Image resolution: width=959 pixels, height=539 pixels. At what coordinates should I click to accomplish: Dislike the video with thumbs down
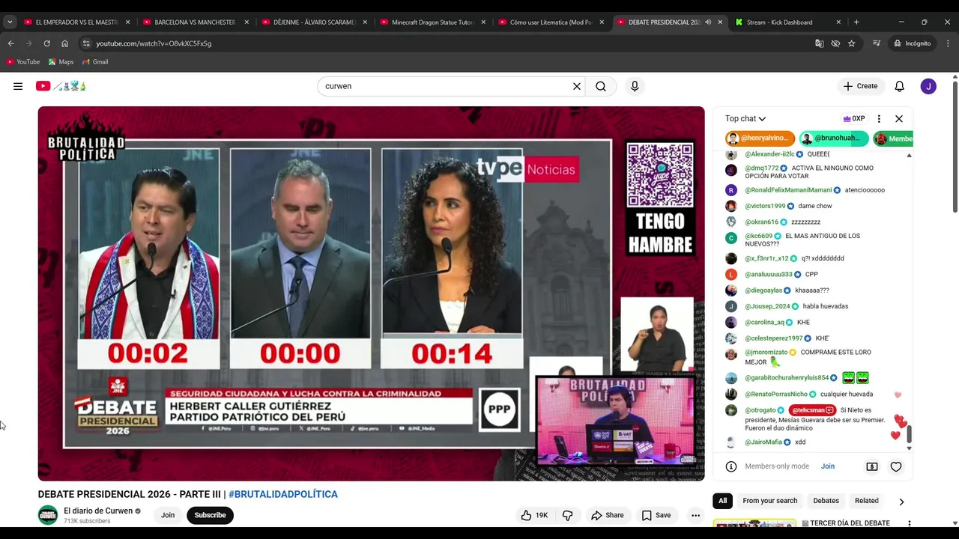tap(568, 515)
